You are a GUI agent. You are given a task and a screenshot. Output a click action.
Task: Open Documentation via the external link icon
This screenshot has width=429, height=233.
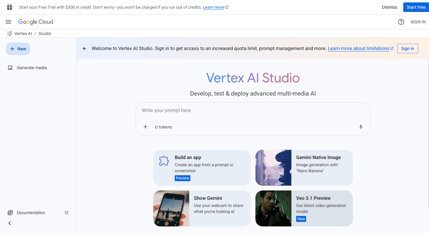[x=66, y=212]
